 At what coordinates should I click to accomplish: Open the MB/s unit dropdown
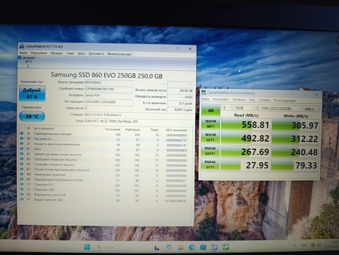point(311,109)
